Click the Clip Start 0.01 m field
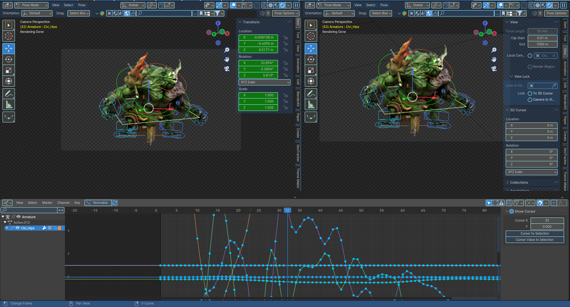The width and height of the screenshot is (570, 307). (542, 38)
